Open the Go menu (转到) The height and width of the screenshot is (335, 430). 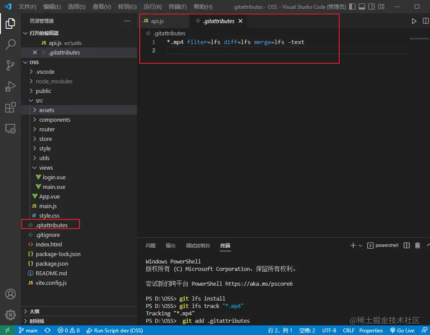(x=127, y=7)
